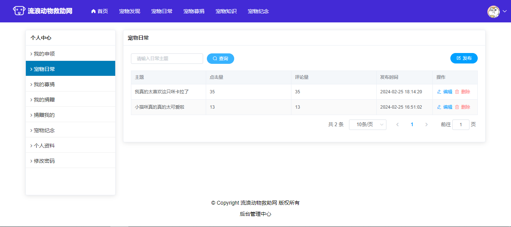Image resolution: width=511 pixels, height=227 pixels.
Task: Click the dog logo icon in header
Action: coord(19,11)
